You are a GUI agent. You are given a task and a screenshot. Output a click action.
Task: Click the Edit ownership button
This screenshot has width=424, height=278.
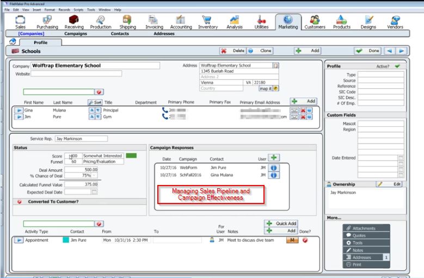[389, 184]
